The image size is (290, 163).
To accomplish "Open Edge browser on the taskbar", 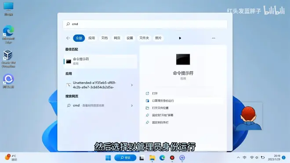I will coord(162,158).
